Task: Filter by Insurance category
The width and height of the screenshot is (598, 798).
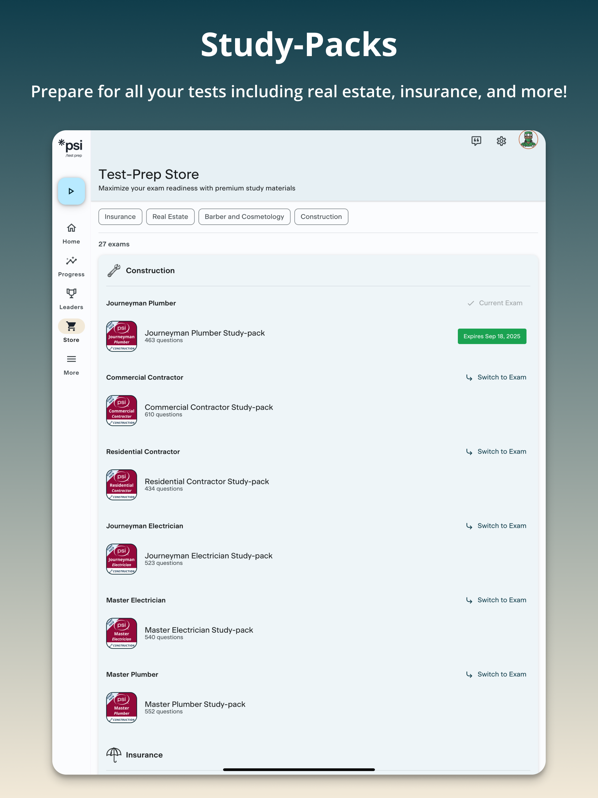Action: click(120, 217)
